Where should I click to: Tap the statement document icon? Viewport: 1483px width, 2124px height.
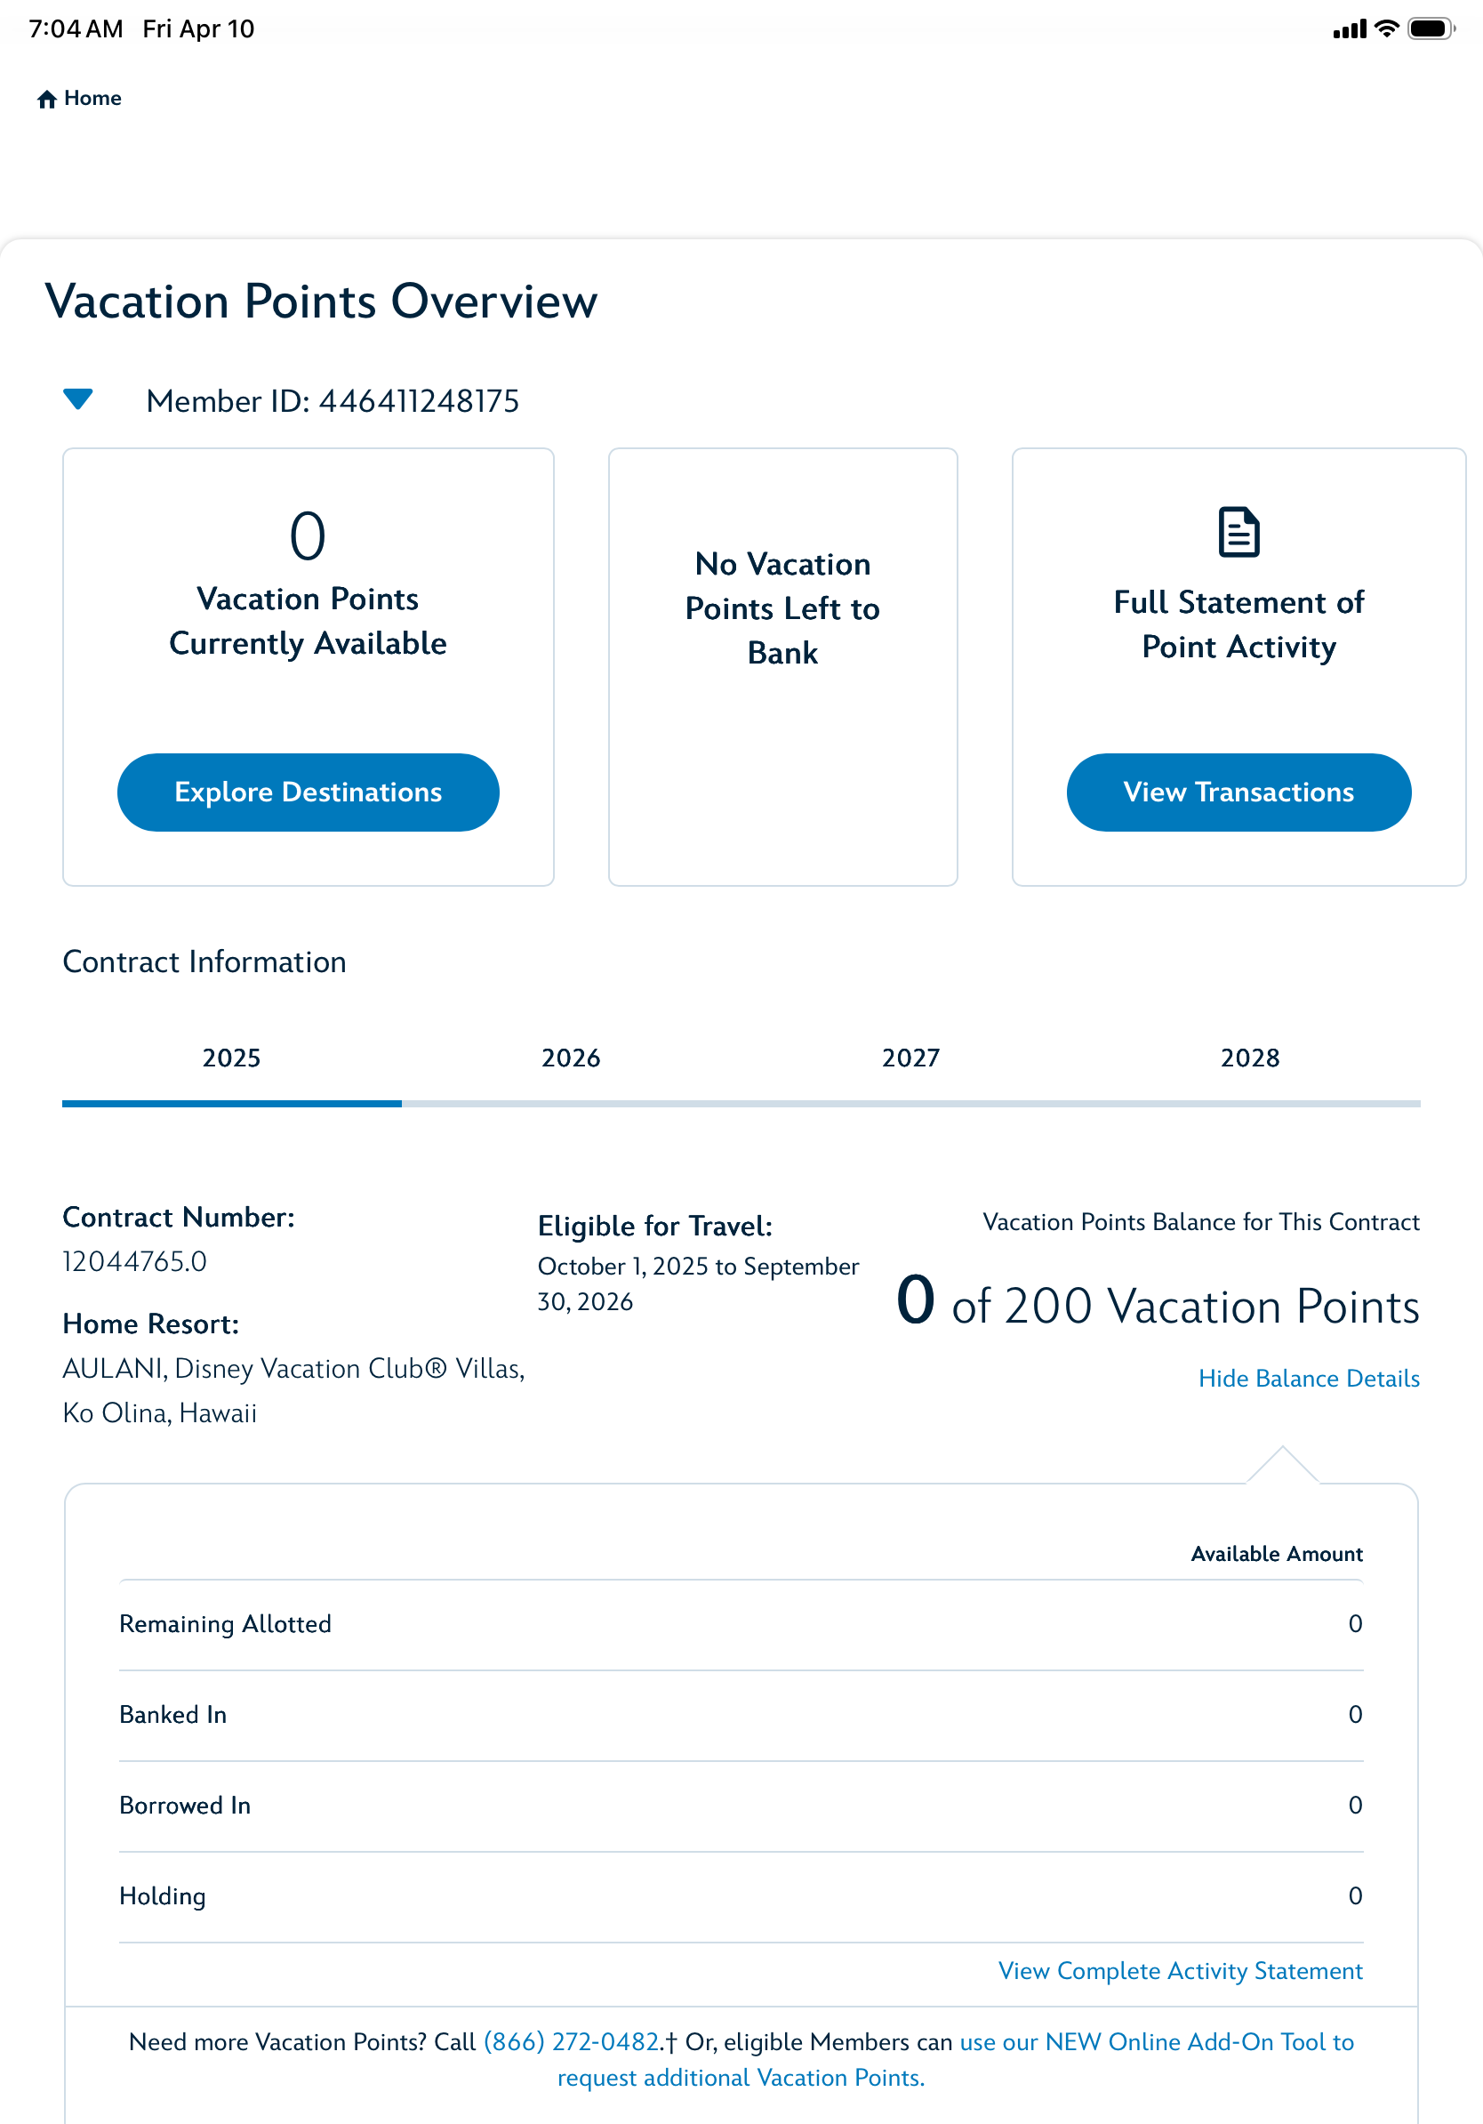[1238, 532]
